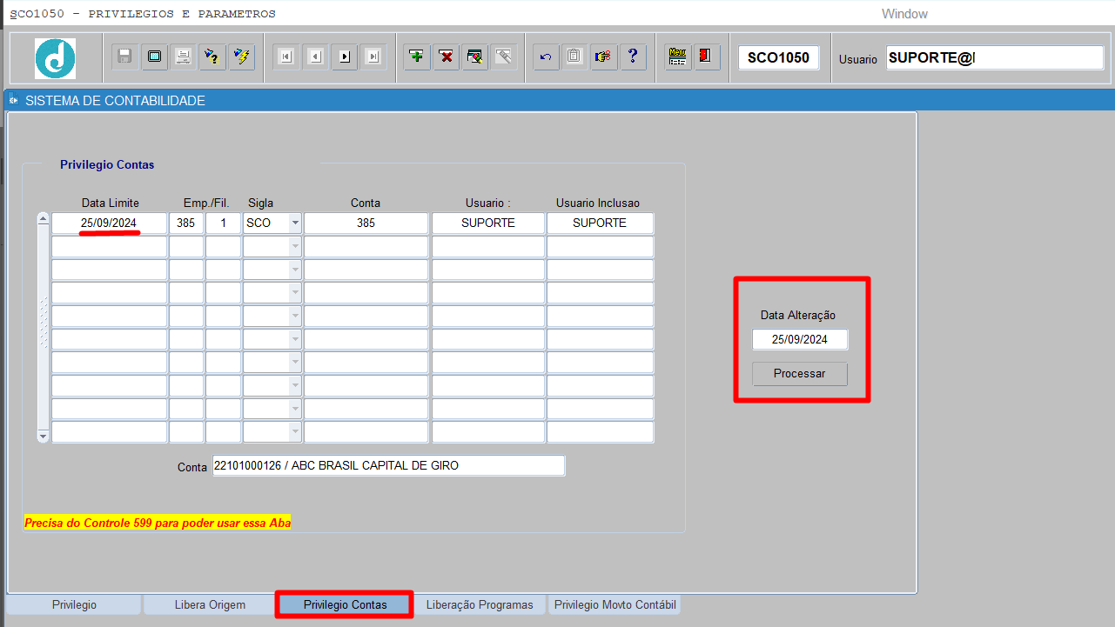Click the Undo arrow toolbar icon
Image resolution: width=1115 pixels, height=627 pixels.
tap(546, 57)
